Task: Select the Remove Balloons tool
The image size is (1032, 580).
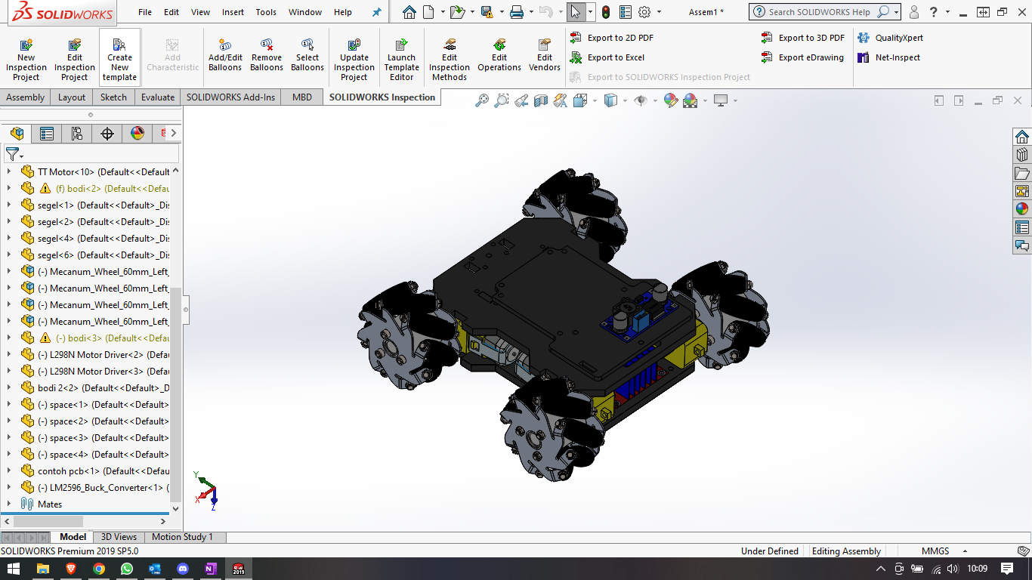Action: pos(266,57)
